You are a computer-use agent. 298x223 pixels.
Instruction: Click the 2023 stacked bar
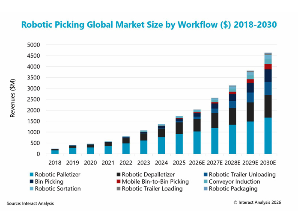(144, 142)
